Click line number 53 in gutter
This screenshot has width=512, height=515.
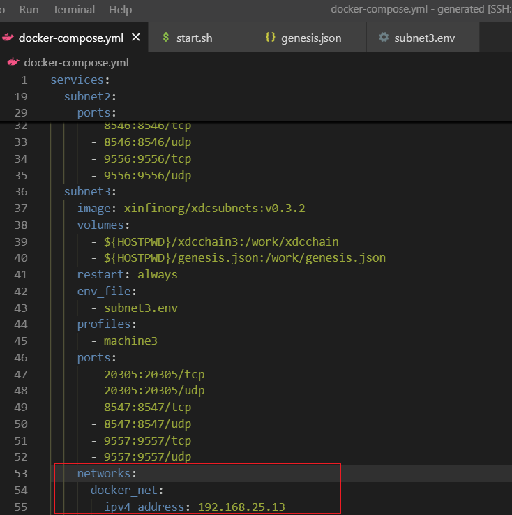pos(21,474)
